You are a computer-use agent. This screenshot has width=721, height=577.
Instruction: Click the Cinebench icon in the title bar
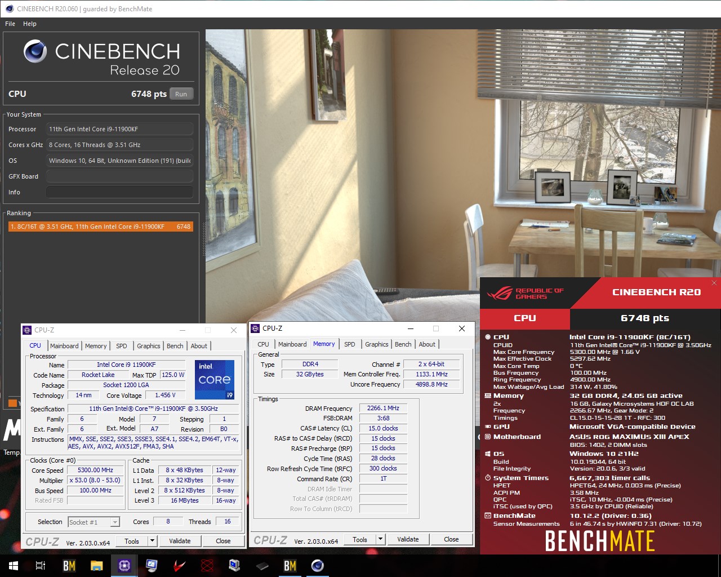click(9, 8)
